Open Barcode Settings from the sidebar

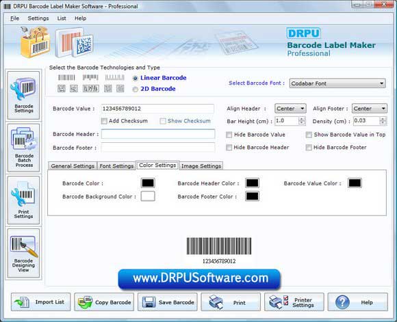click(23, 95)
